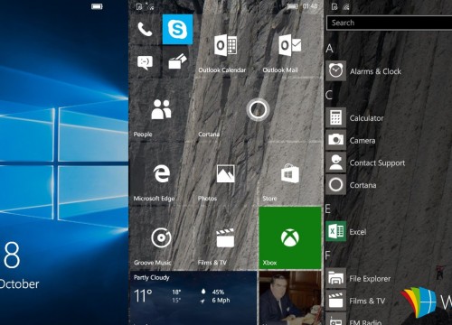This screenshot has height=325, width=452.
Task: Open the Microsoft Edge tile
Action: coord(161,174)
